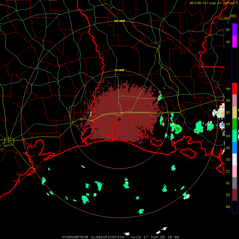Click the gray GC legend swatch
The width and height of the screenshot is (239, 239).
[x=234, y=183]
